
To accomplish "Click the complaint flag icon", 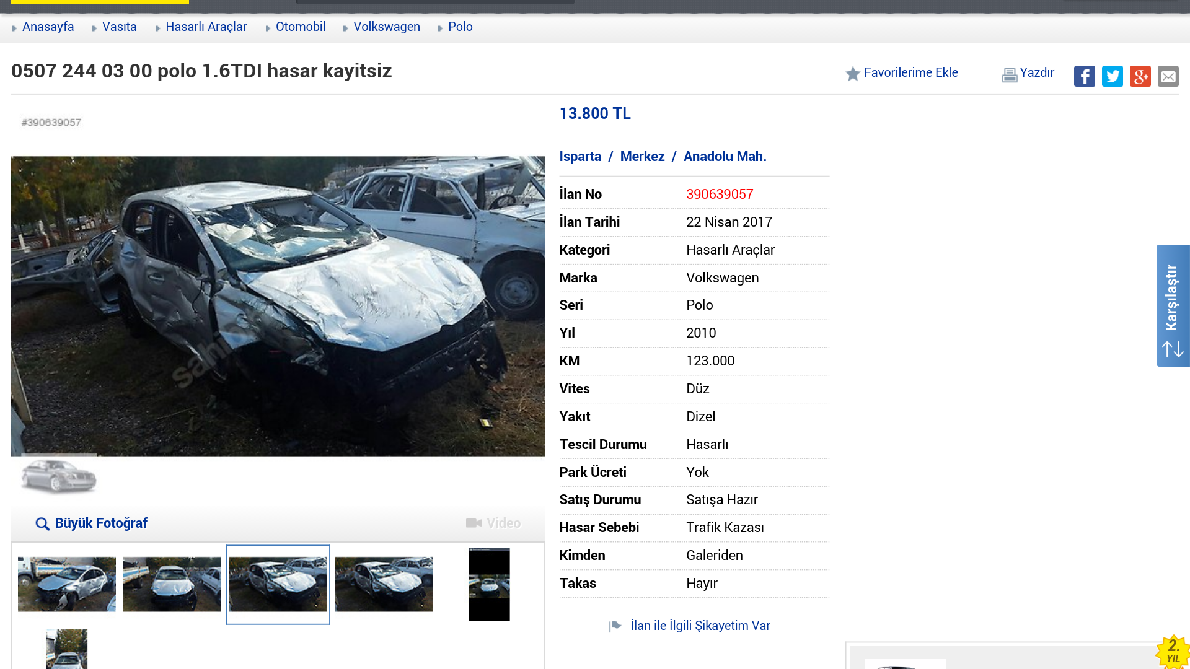I will coord(615,626).
